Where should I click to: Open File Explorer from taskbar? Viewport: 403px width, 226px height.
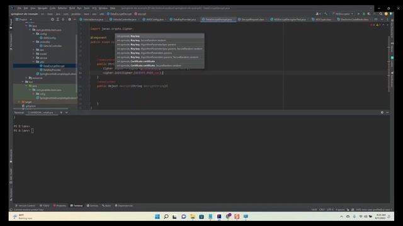pyautogui.click(x=193, y=217)
